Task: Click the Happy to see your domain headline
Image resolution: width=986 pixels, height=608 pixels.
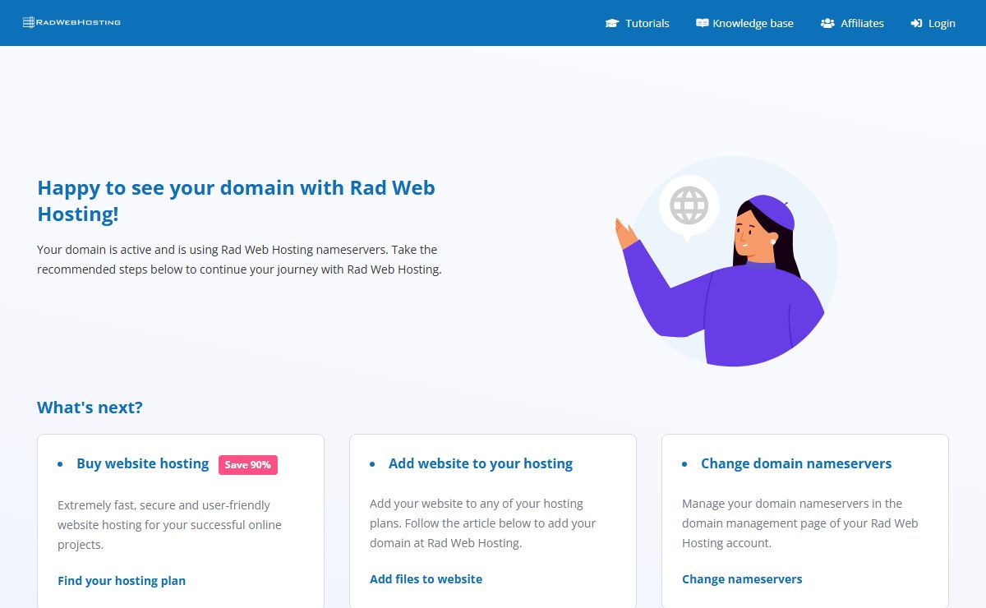Action: pyautogui.click(x=237, y=200)
